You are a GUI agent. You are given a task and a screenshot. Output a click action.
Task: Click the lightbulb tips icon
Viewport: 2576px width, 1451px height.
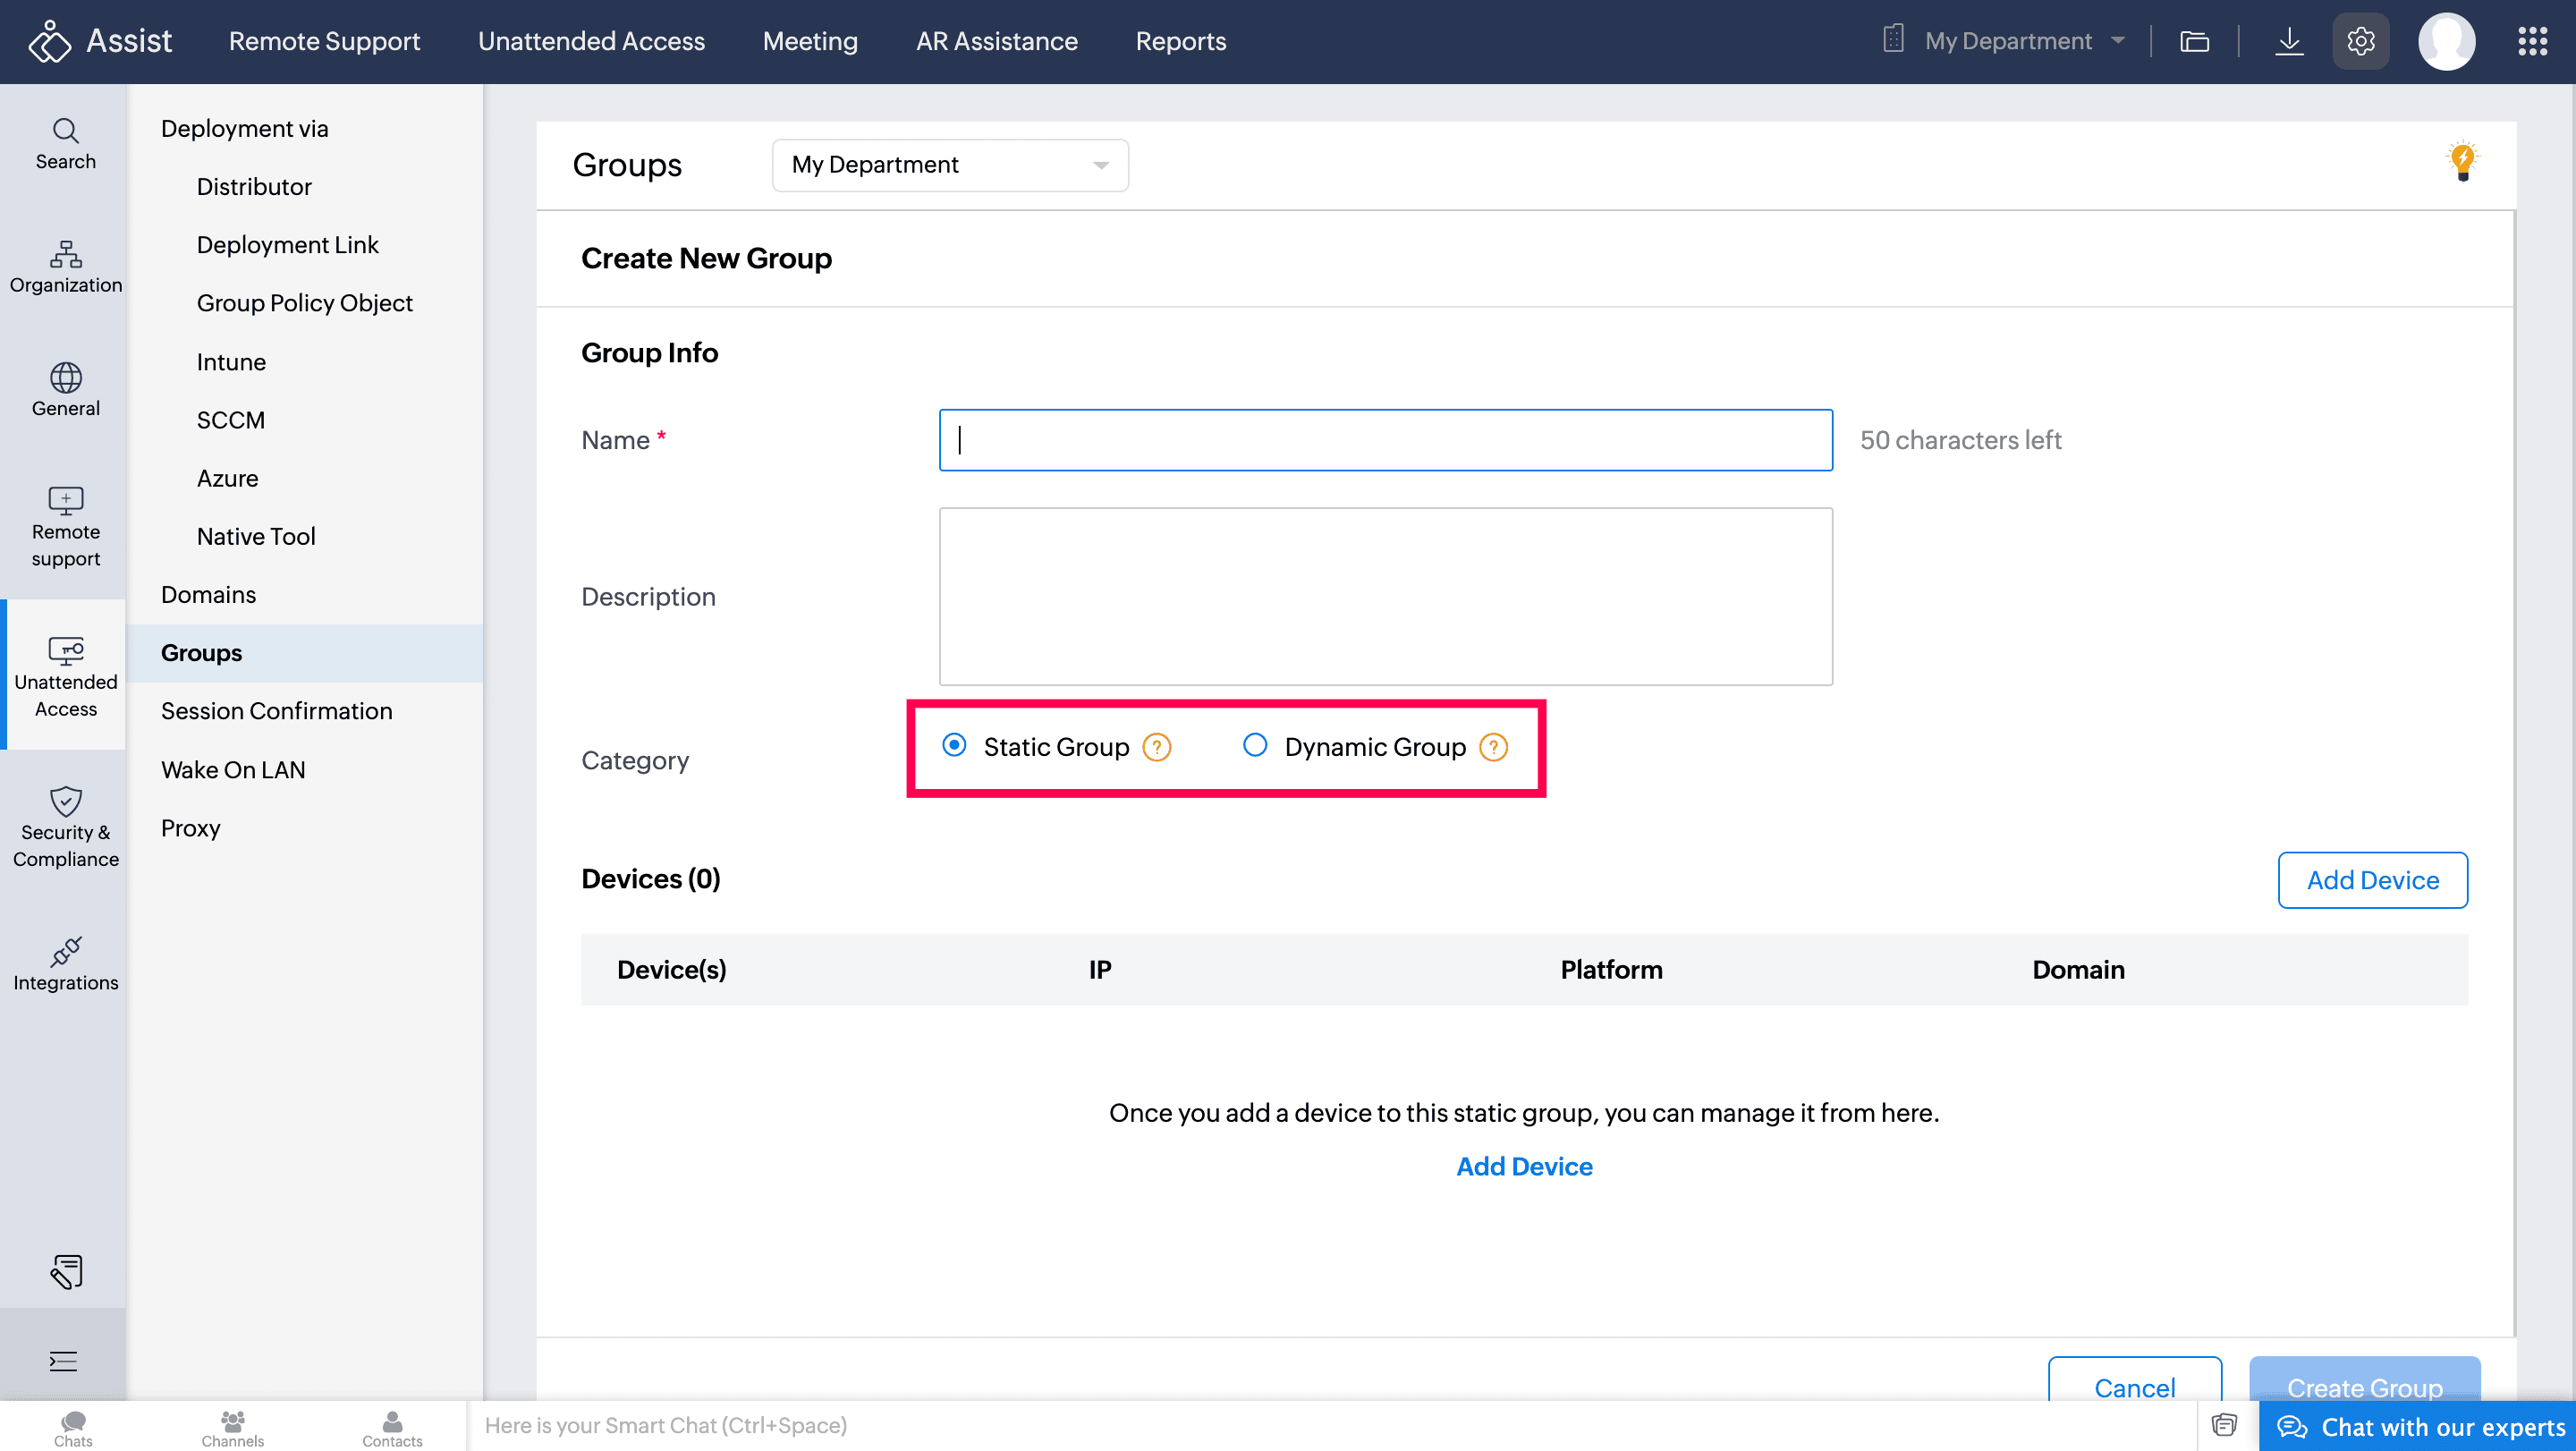point(2462,161)
